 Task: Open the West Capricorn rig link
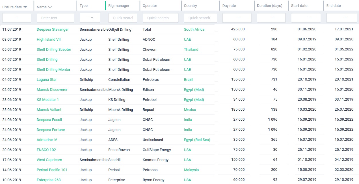49,160
